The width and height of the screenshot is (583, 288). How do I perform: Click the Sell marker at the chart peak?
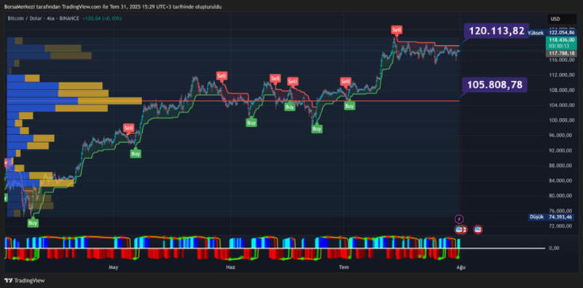tap(396, 30)
